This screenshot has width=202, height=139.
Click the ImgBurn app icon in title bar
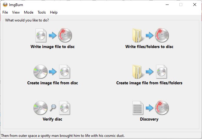tap(5, 5)
